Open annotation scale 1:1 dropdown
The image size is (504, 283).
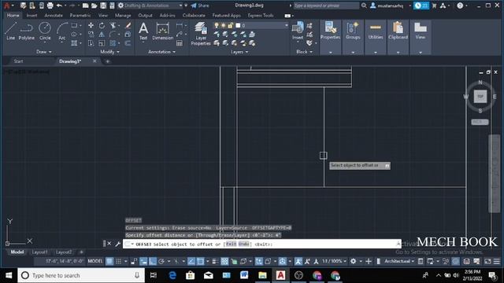click(334, 261)
